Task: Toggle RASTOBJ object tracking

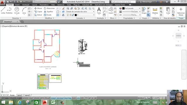Action: [x=68, y=98]
